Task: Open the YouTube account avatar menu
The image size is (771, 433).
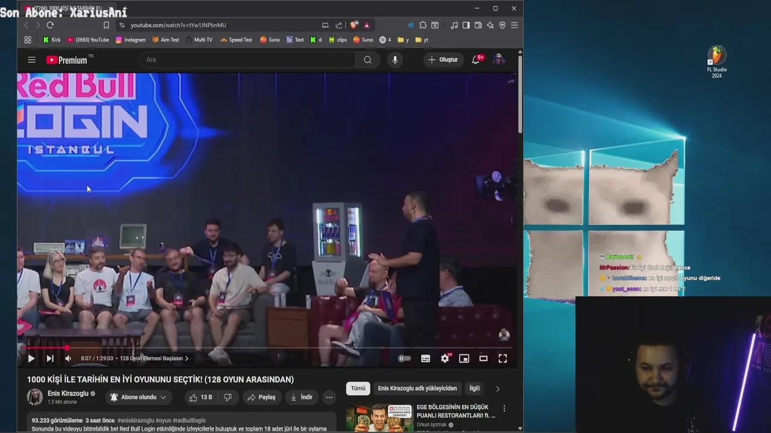Action: point(499,60)
